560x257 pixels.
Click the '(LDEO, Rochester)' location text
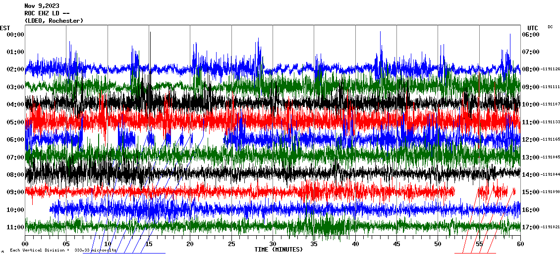pos(54,21)
